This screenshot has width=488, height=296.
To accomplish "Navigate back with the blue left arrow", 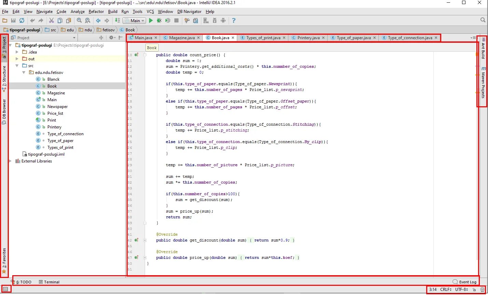I will (x=98, y=21).
